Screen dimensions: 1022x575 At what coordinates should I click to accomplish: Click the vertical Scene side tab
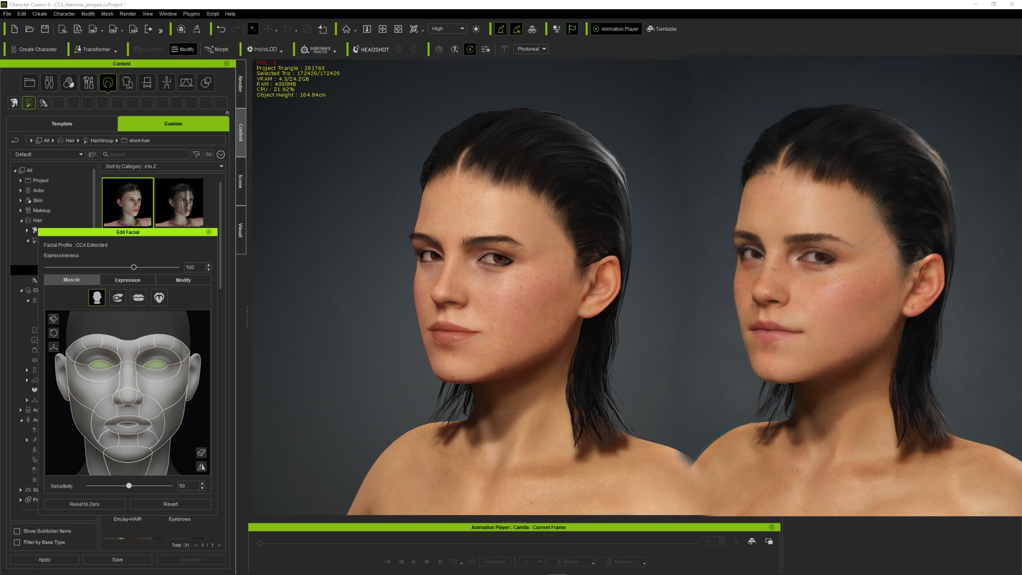coord(241,181)
